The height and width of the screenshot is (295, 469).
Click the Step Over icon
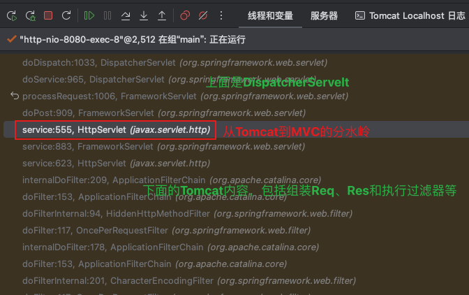click(x=126, y=15)
